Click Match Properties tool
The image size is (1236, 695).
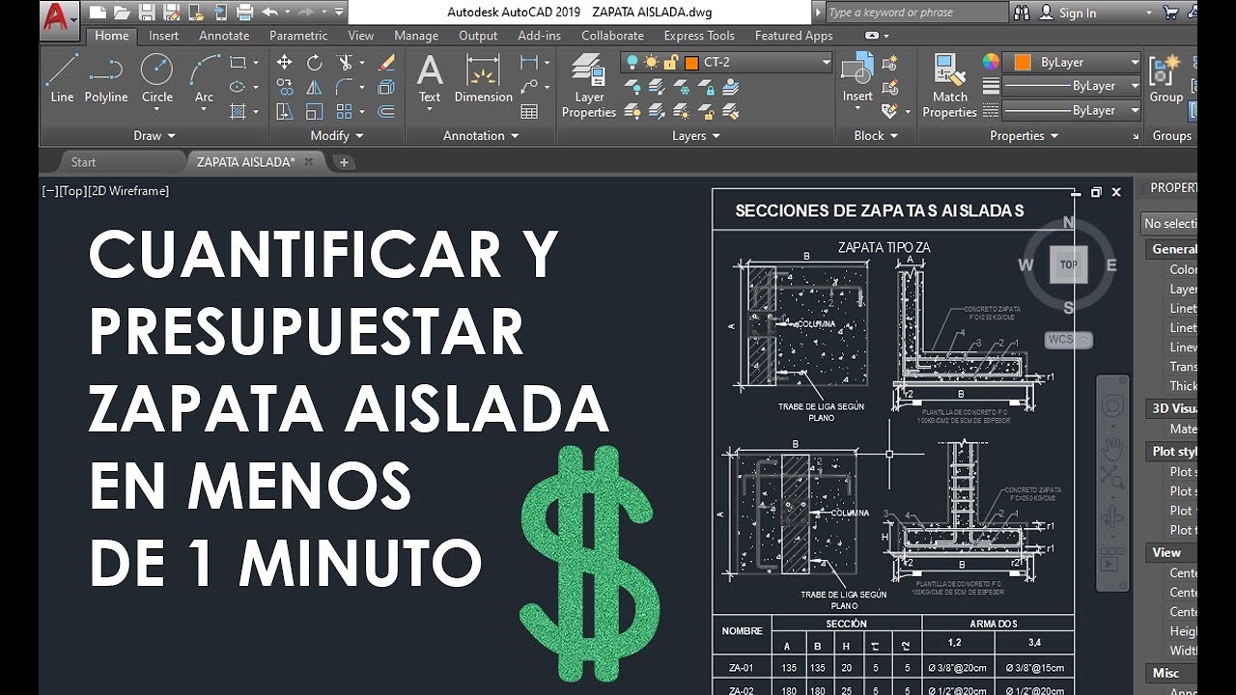[x=949, y=85]
